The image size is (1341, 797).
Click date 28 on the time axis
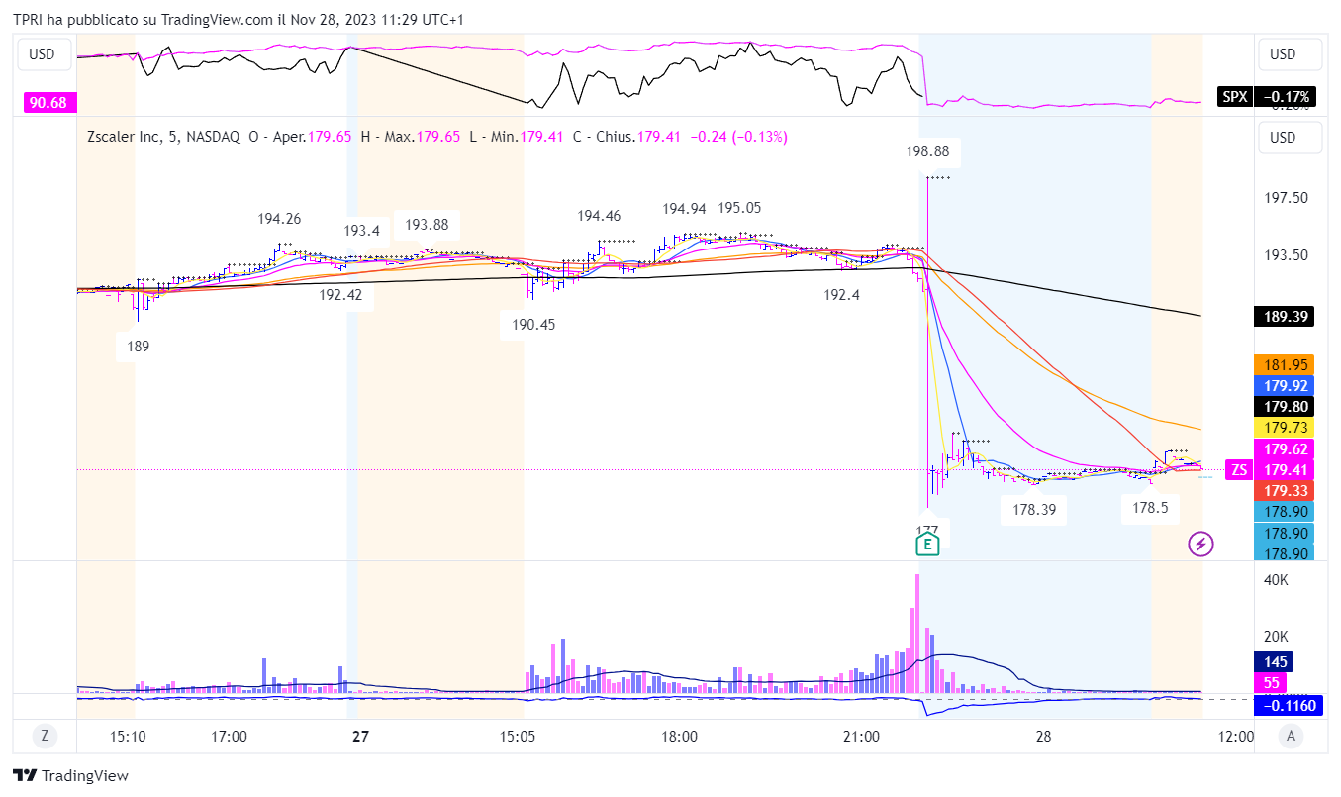click(x=1043, y=736)
